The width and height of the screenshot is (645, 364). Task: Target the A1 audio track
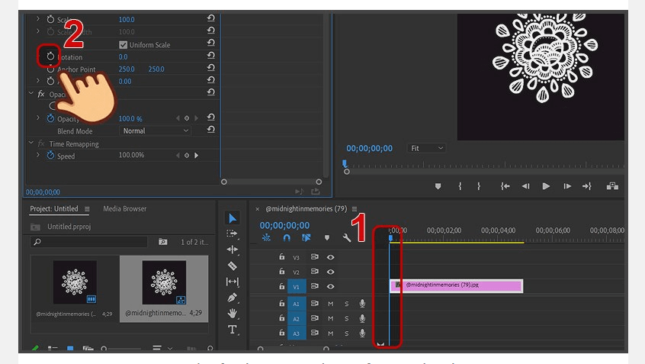click(297, 304)
